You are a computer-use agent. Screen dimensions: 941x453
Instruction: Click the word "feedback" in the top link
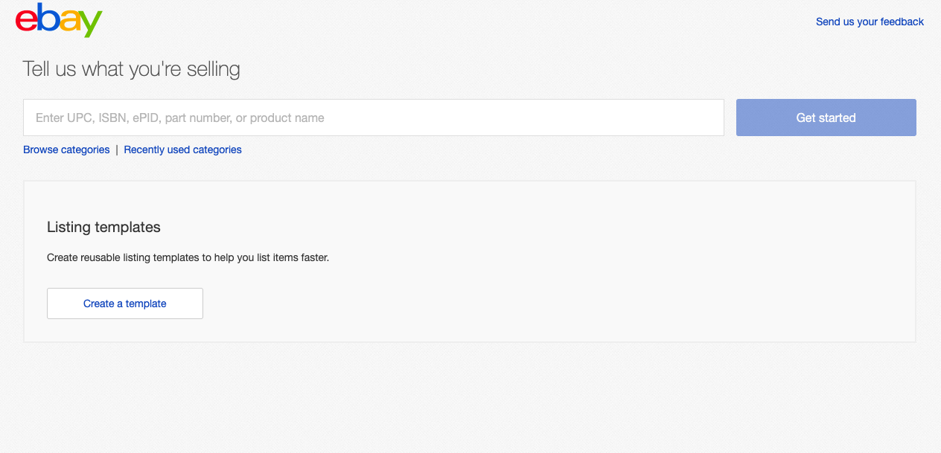click(902, 22)
